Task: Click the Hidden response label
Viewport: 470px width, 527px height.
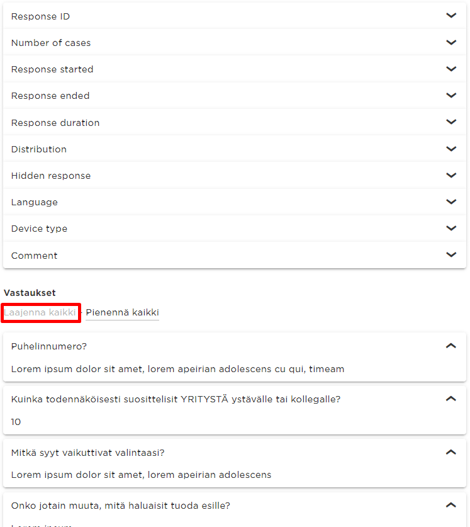Action: click(51, 176)
